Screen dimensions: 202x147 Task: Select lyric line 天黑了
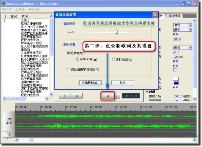[x=25, y=20]
